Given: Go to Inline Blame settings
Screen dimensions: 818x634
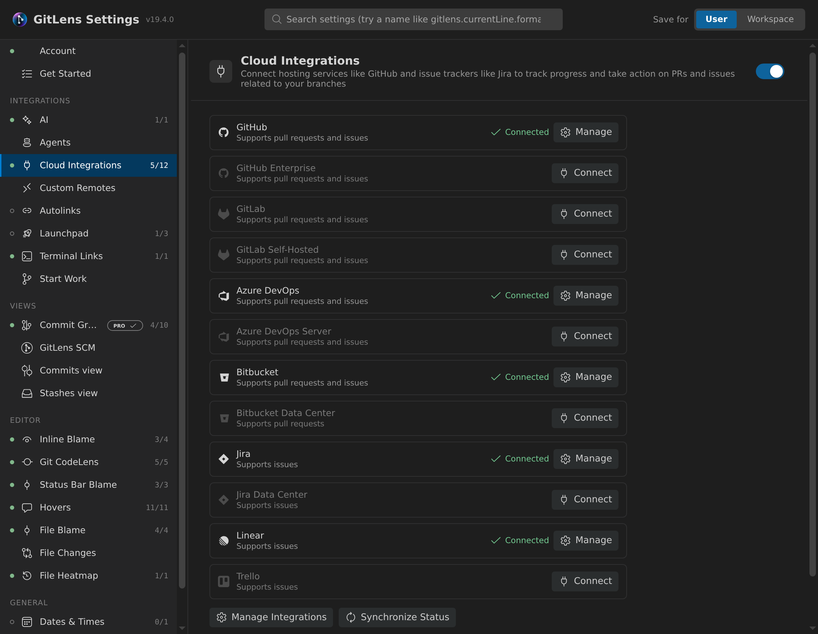Looking at the screenshot, I should click(x=88, y=439).
